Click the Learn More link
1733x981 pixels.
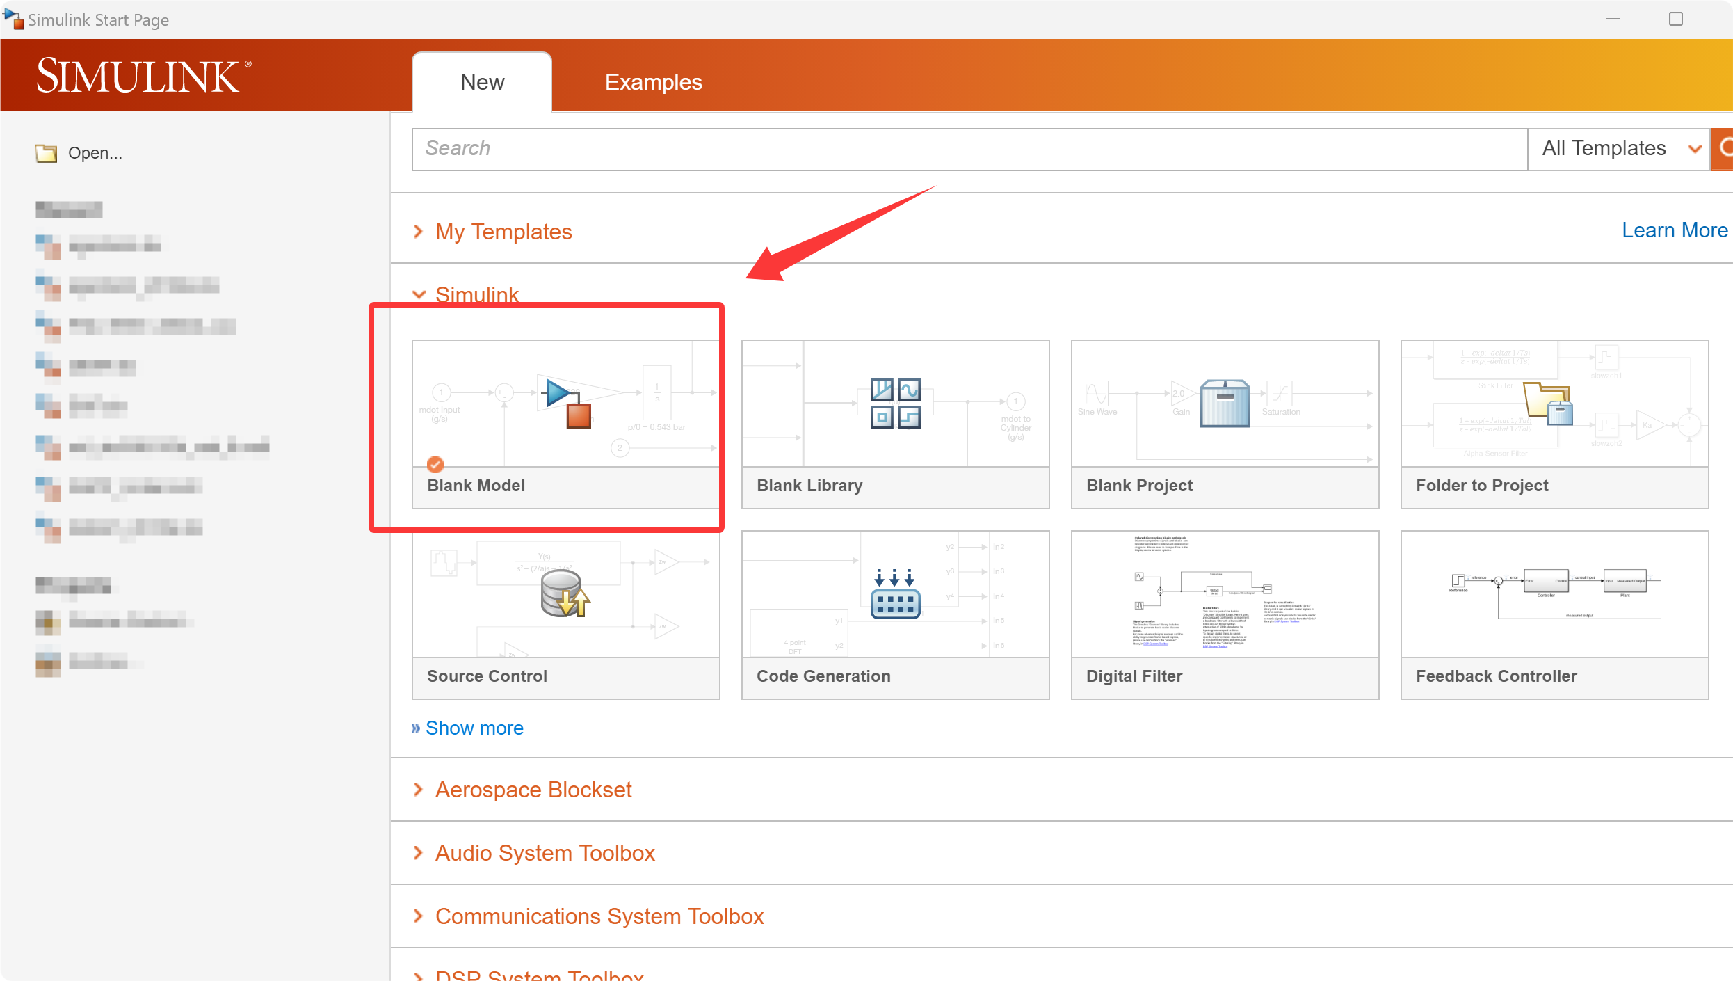tap(1674, 230)
